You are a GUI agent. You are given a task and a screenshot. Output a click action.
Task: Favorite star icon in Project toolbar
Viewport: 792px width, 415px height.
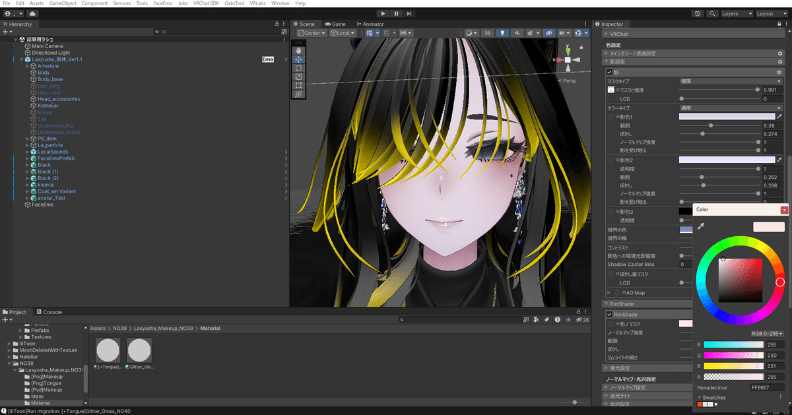point(568,320)
